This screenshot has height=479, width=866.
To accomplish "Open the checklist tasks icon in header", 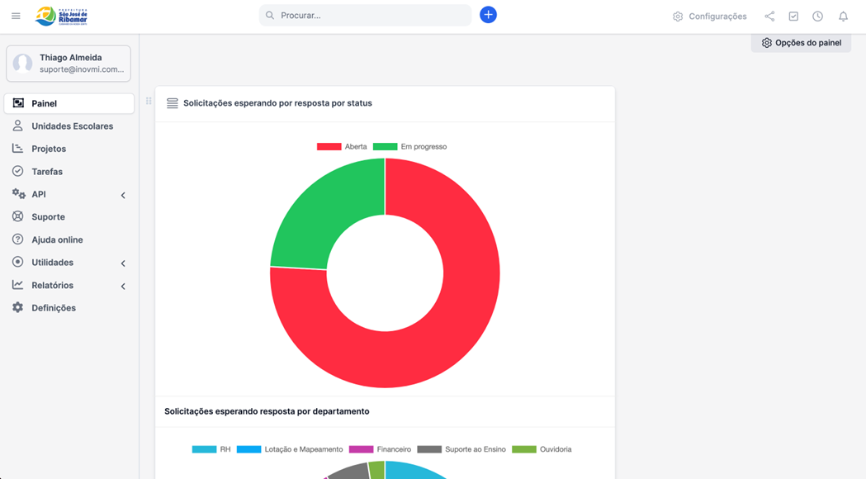I will point(793,17).
